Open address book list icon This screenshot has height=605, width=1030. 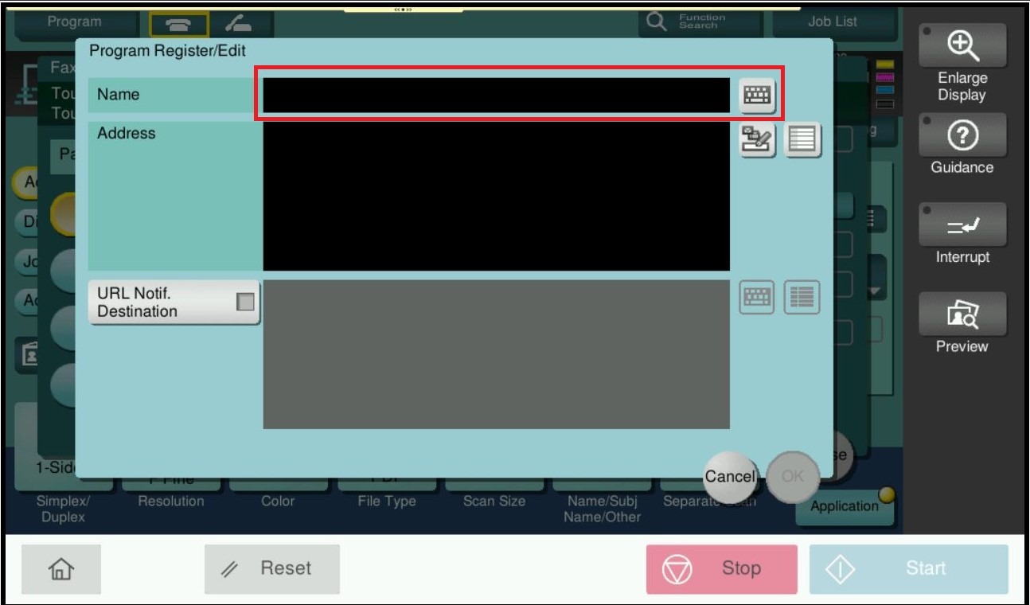pos(802,141)
